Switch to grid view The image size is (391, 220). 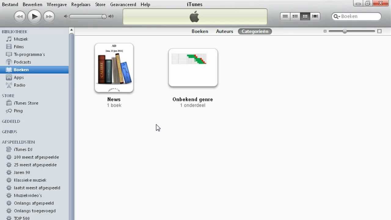(305, 16)
